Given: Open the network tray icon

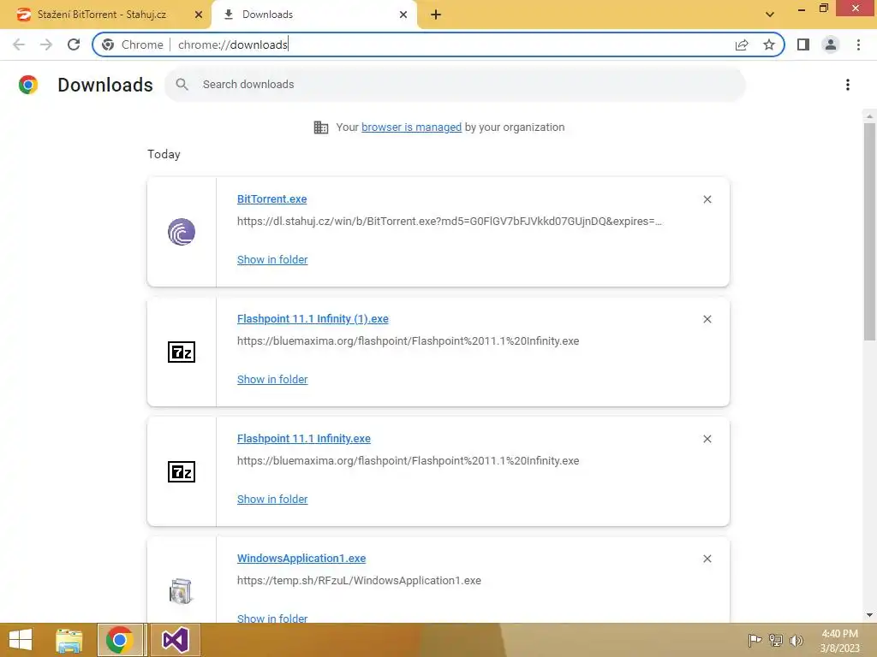Looking at the screenshot, I should (x=776, y=640).
